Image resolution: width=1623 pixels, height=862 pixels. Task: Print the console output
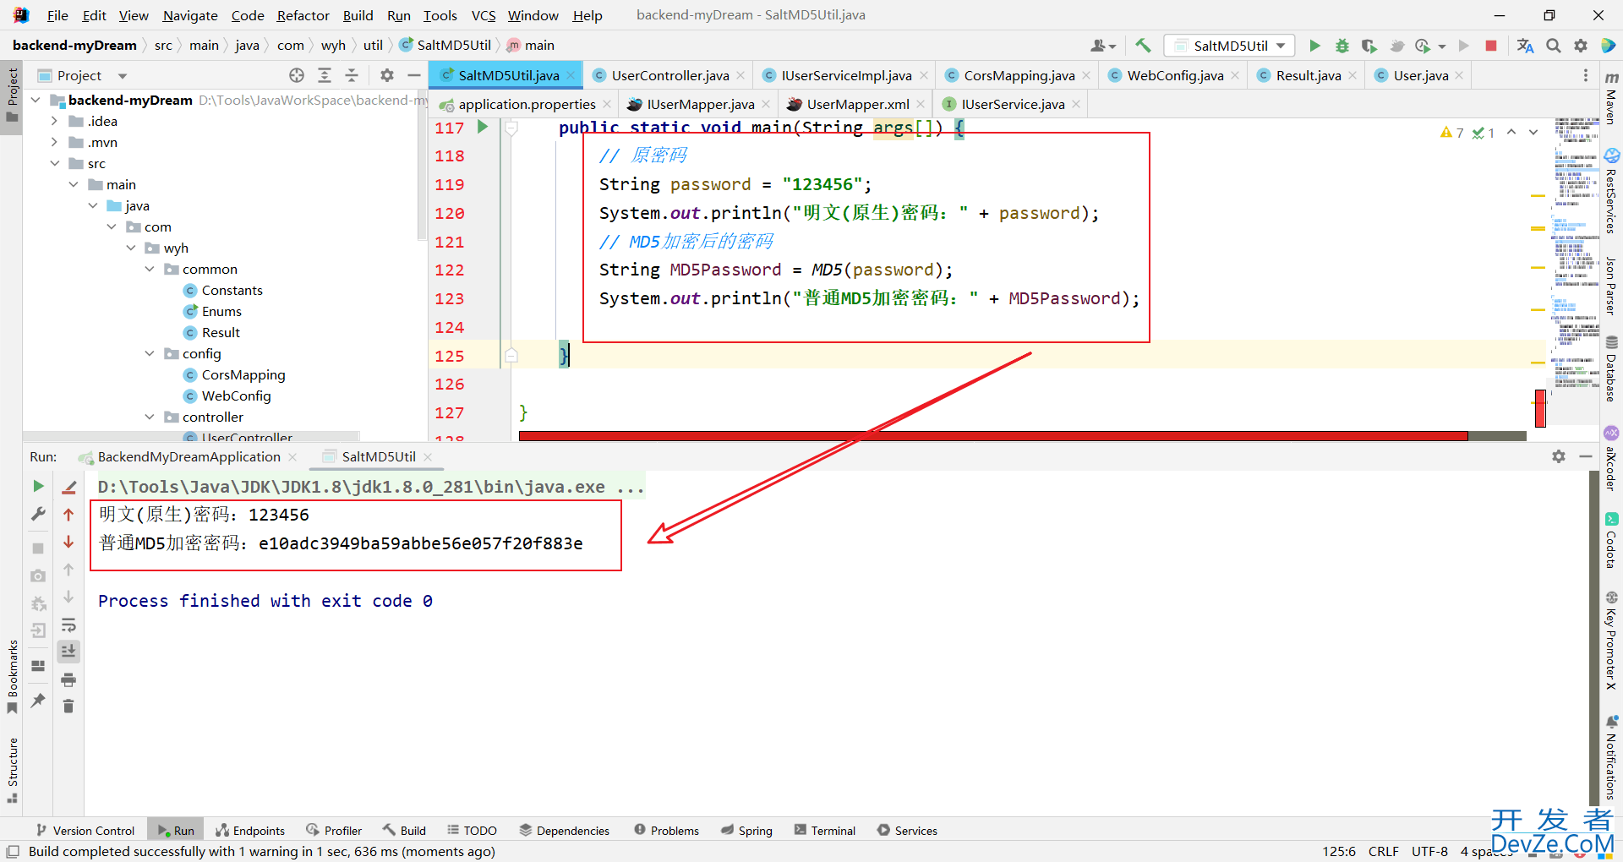68,679
